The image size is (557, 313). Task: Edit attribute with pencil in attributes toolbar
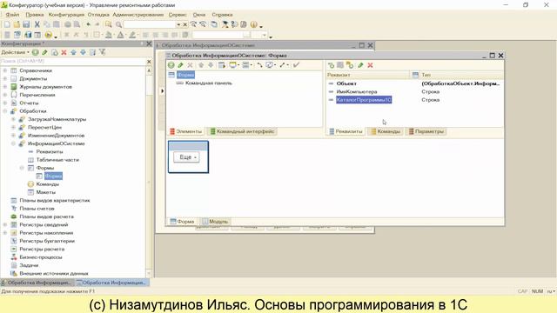tap(360, 65)
